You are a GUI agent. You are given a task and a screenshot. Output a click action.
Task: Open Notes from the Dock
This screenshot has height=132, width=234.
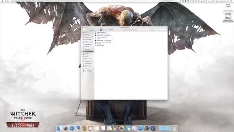click(97, 128)
